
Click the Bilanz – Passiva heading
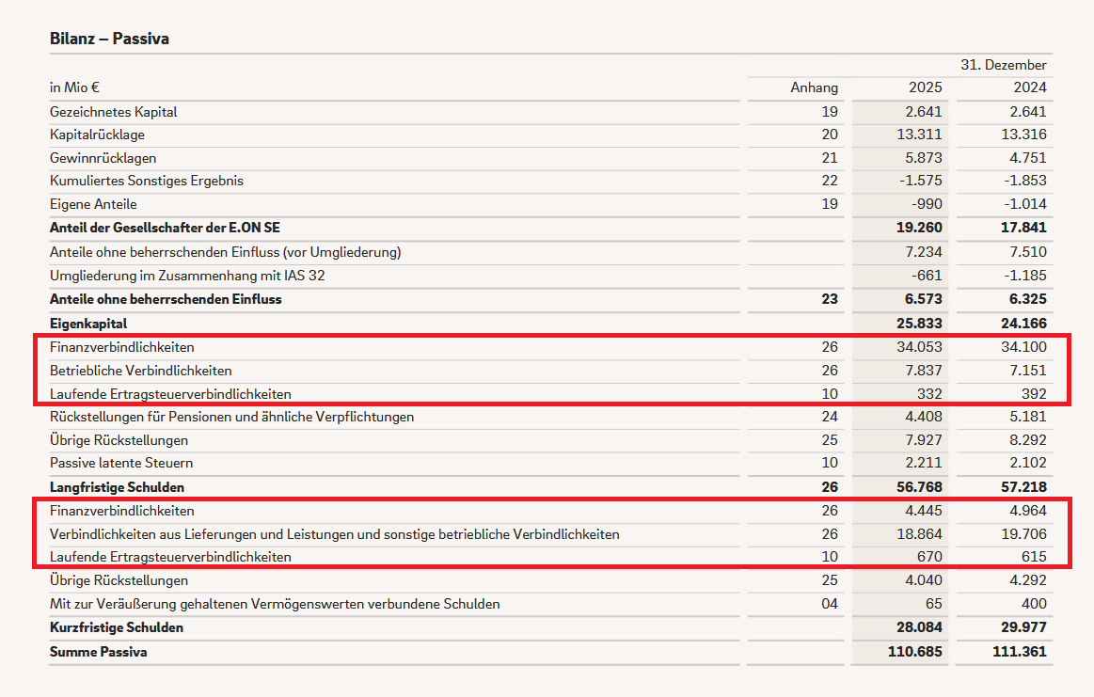(109, 39)
